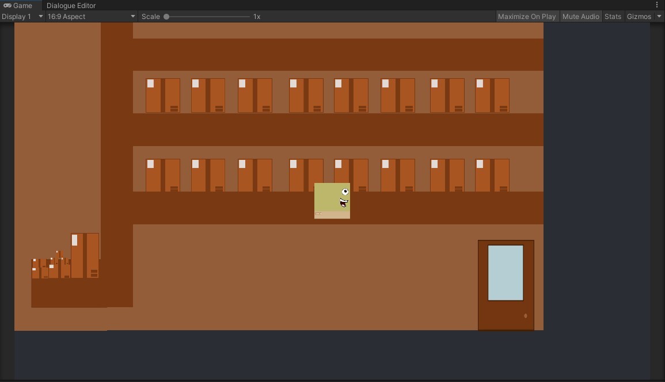This screenshot has width=665, height=382.
Task: Select the Game tab
Action: click(x=21, y=6)
